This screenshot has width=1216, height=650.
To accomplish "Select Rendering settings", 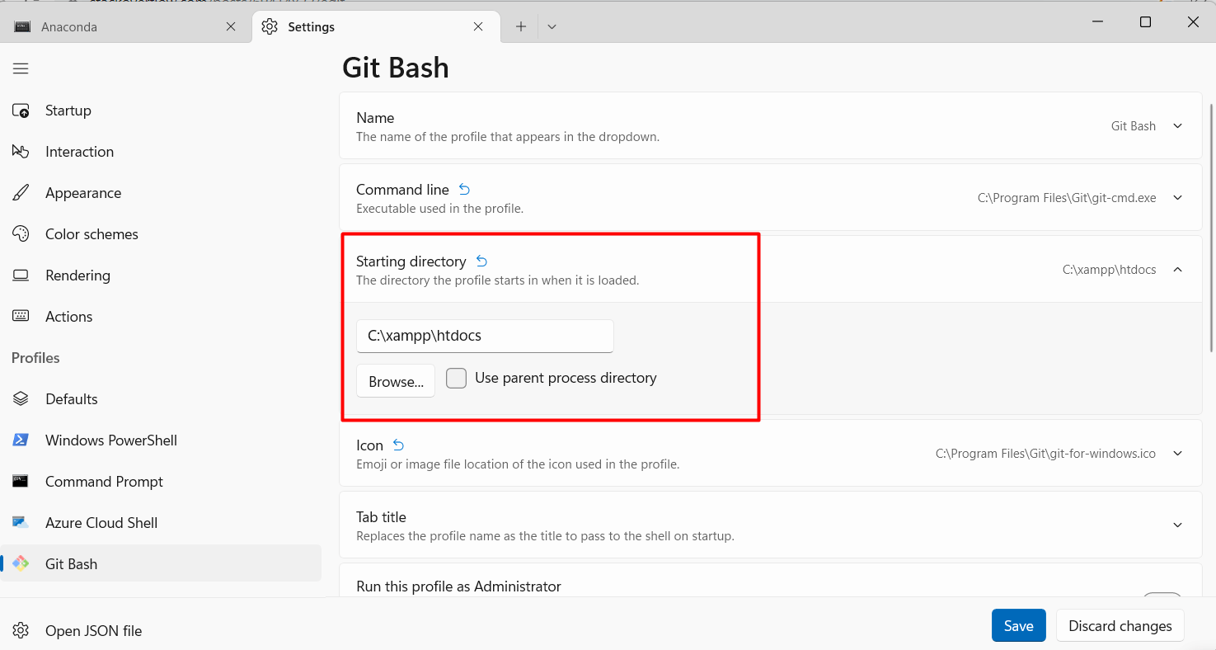I will pyautogui.click(x=78, y=275).
